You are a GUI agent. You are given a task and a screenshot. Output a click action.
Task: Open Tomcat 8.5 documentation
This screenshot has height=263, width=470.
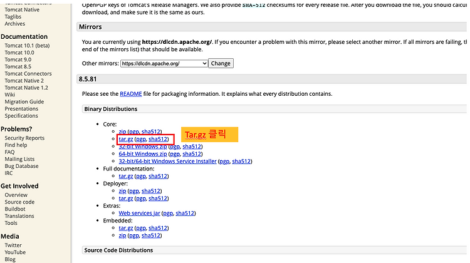(x=18, y=66)
